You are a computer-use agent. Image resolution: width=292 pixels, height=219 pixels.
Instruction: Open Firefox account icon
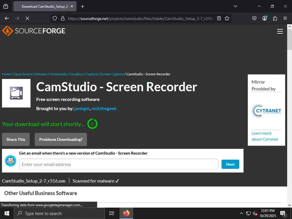point(264,18)
